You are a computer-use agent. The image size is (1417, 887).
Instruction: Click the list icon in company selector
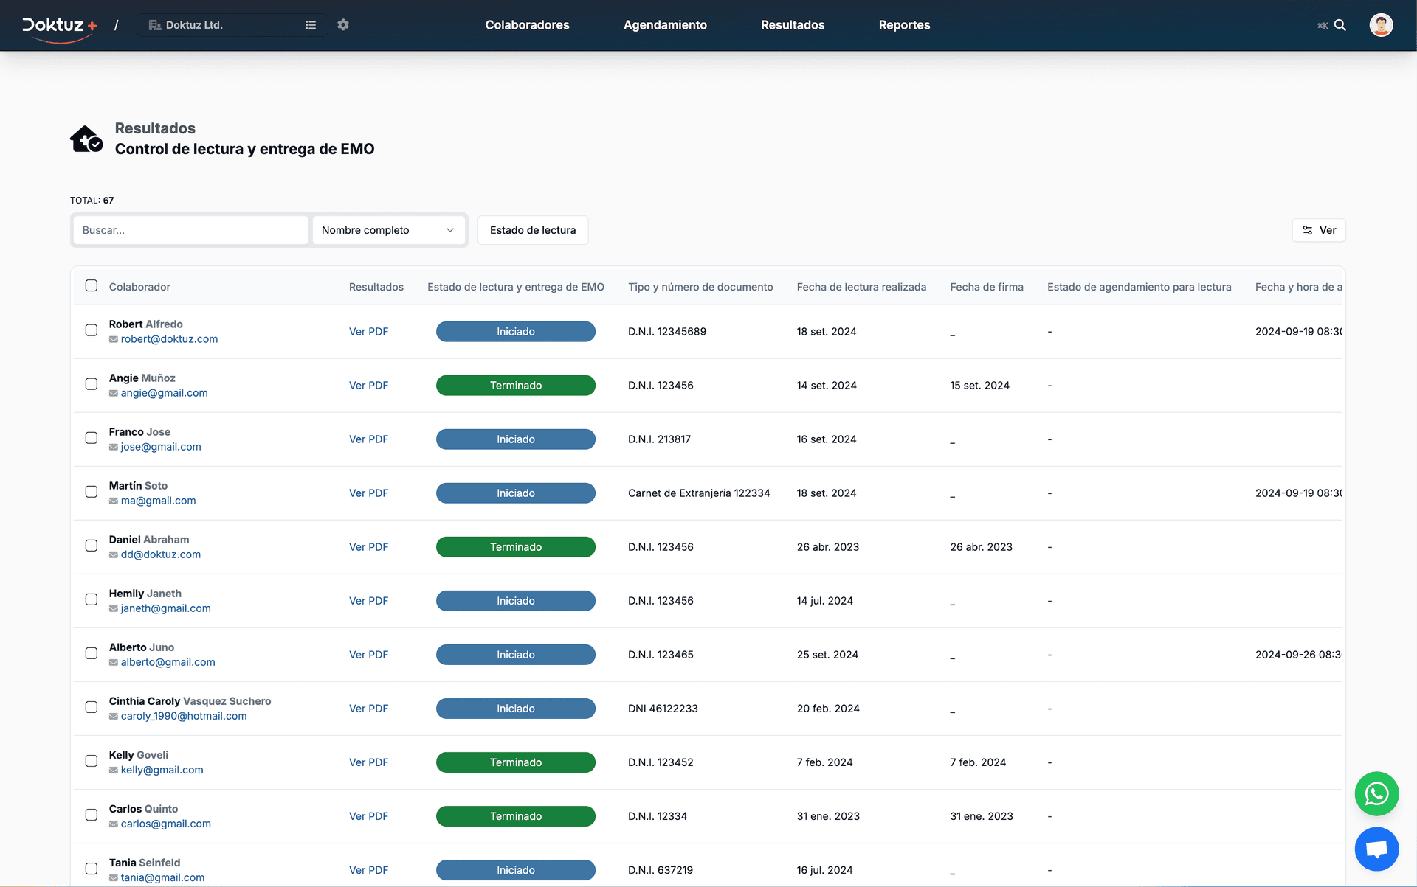[311, 25]
